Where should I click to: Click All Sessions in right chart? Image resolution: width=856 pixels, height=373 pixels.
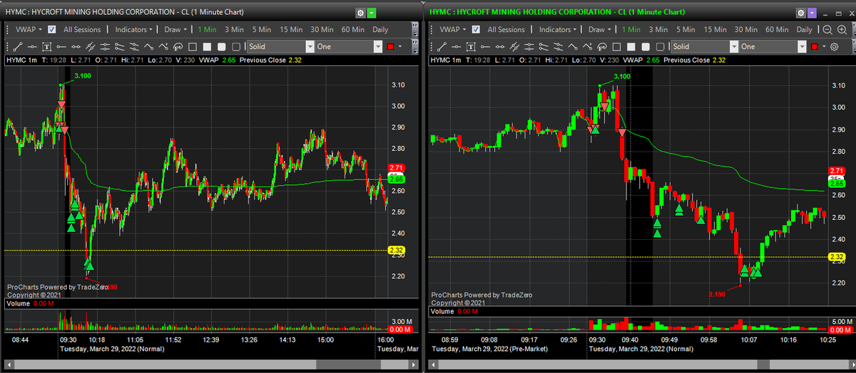pos(506,29)
